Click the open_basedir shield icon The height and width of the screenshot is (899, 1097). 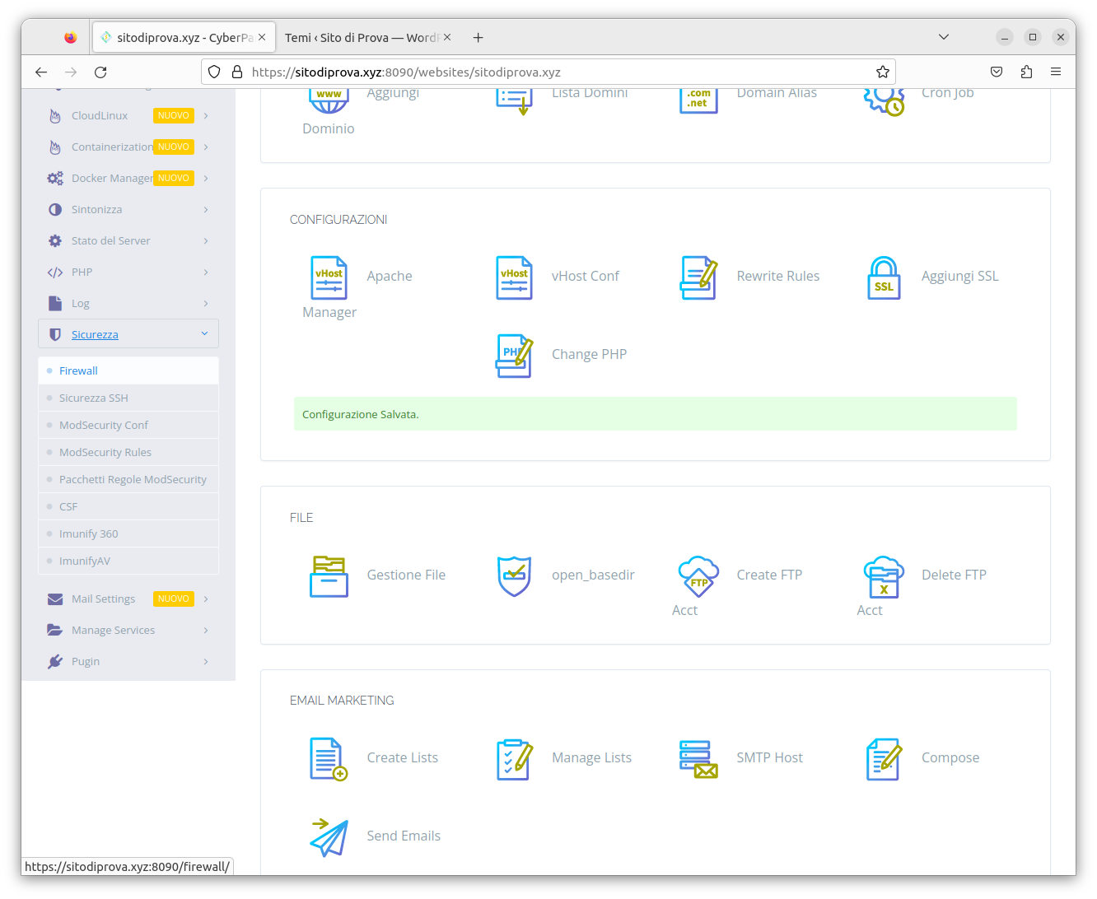click(514, 575)
